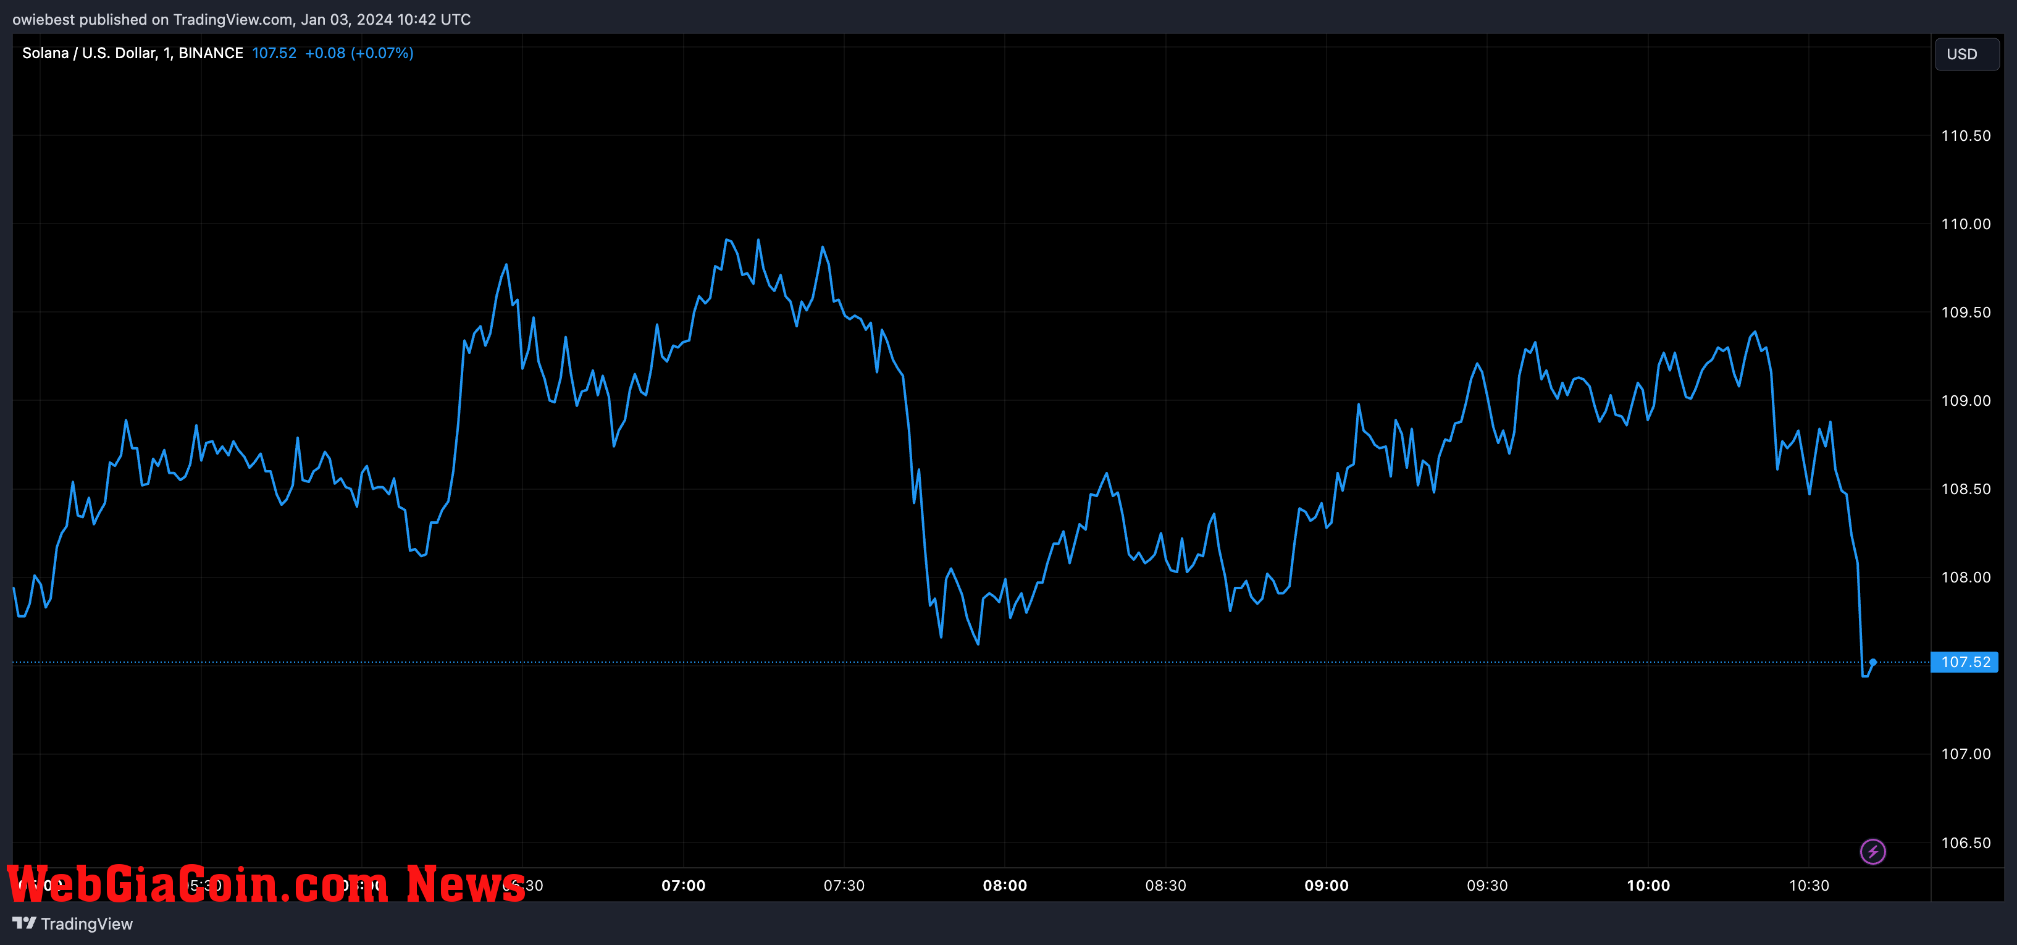This screenshot has width=2017, height=945.
Task: Click the 07:30 time axis label
Action: click(x=844, y=886)
